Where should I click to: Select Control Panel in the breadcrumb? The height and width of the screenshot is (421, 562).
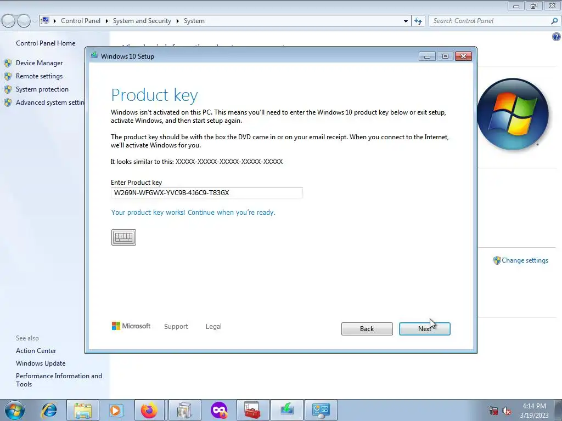point(81,21)
